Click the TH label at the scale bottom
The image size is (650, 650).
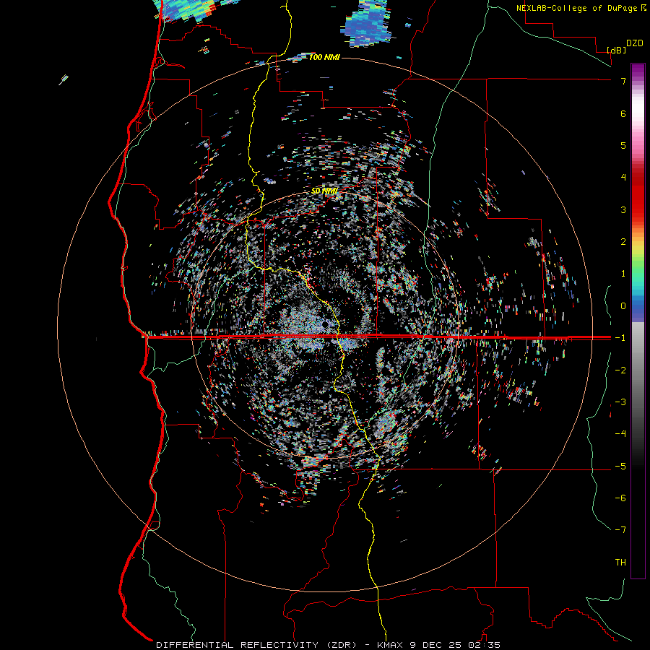point(620,563)
